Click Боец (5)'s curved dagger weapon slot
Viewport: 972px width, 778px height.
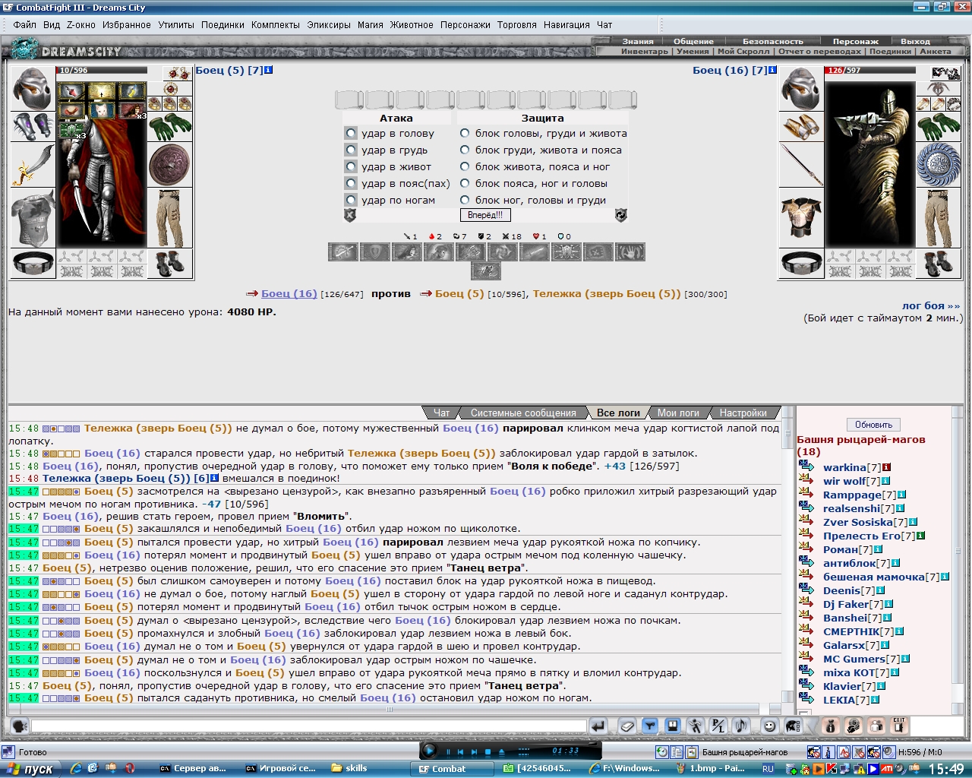pos(33,165)
